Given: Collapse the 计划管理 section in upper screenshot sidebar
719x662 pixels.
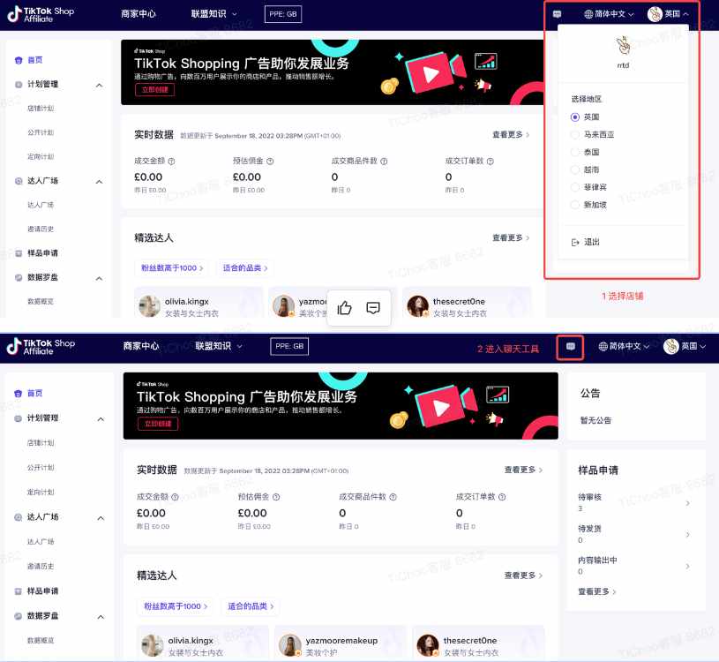Looking at the screenshot, I should click(99, 86).
